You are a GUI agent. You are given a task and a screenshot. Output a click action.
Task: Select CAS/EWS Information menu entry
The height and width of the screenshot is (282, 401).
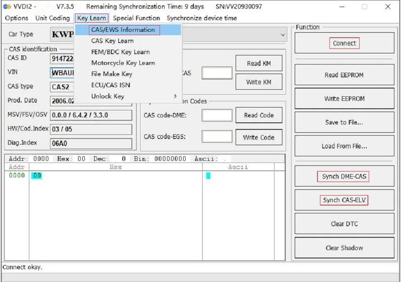pyautogui.click(x=123, y=30)
